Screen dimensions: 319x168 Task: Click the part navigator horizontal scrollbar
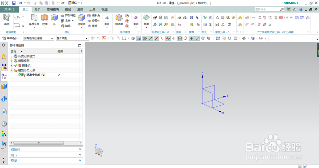(x=39, y=143)
